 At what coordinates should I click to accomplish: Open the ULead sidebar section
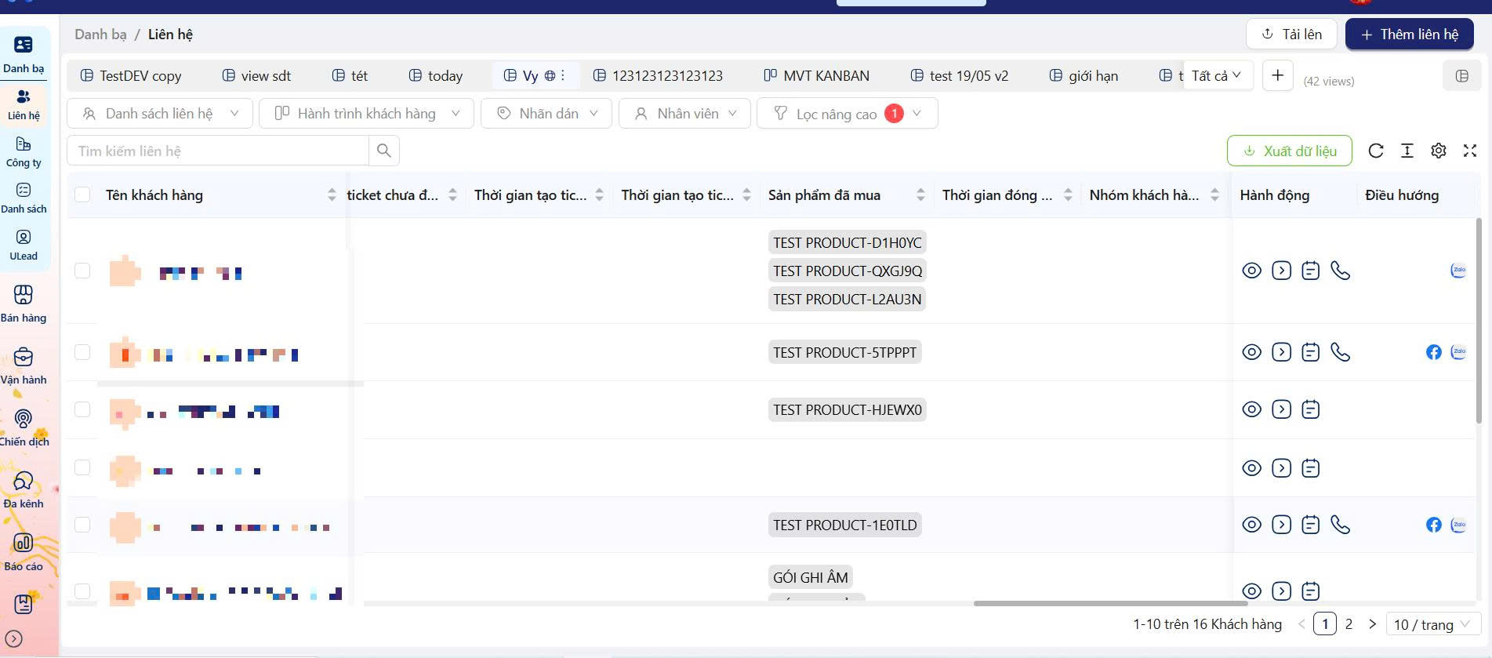tap(24, 245)
